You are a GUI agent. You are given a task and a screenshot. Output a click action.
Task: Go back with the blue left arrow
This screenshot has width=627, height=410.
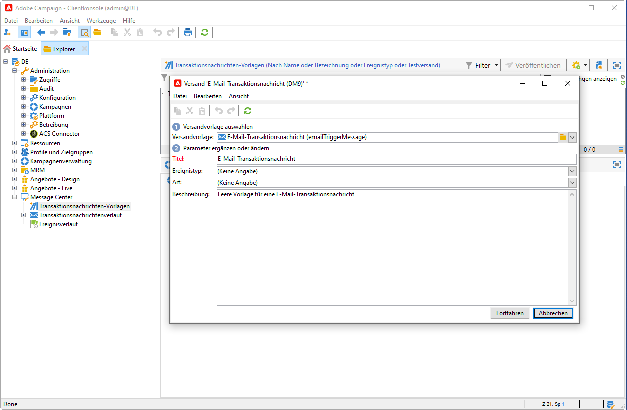pos(42,32)
